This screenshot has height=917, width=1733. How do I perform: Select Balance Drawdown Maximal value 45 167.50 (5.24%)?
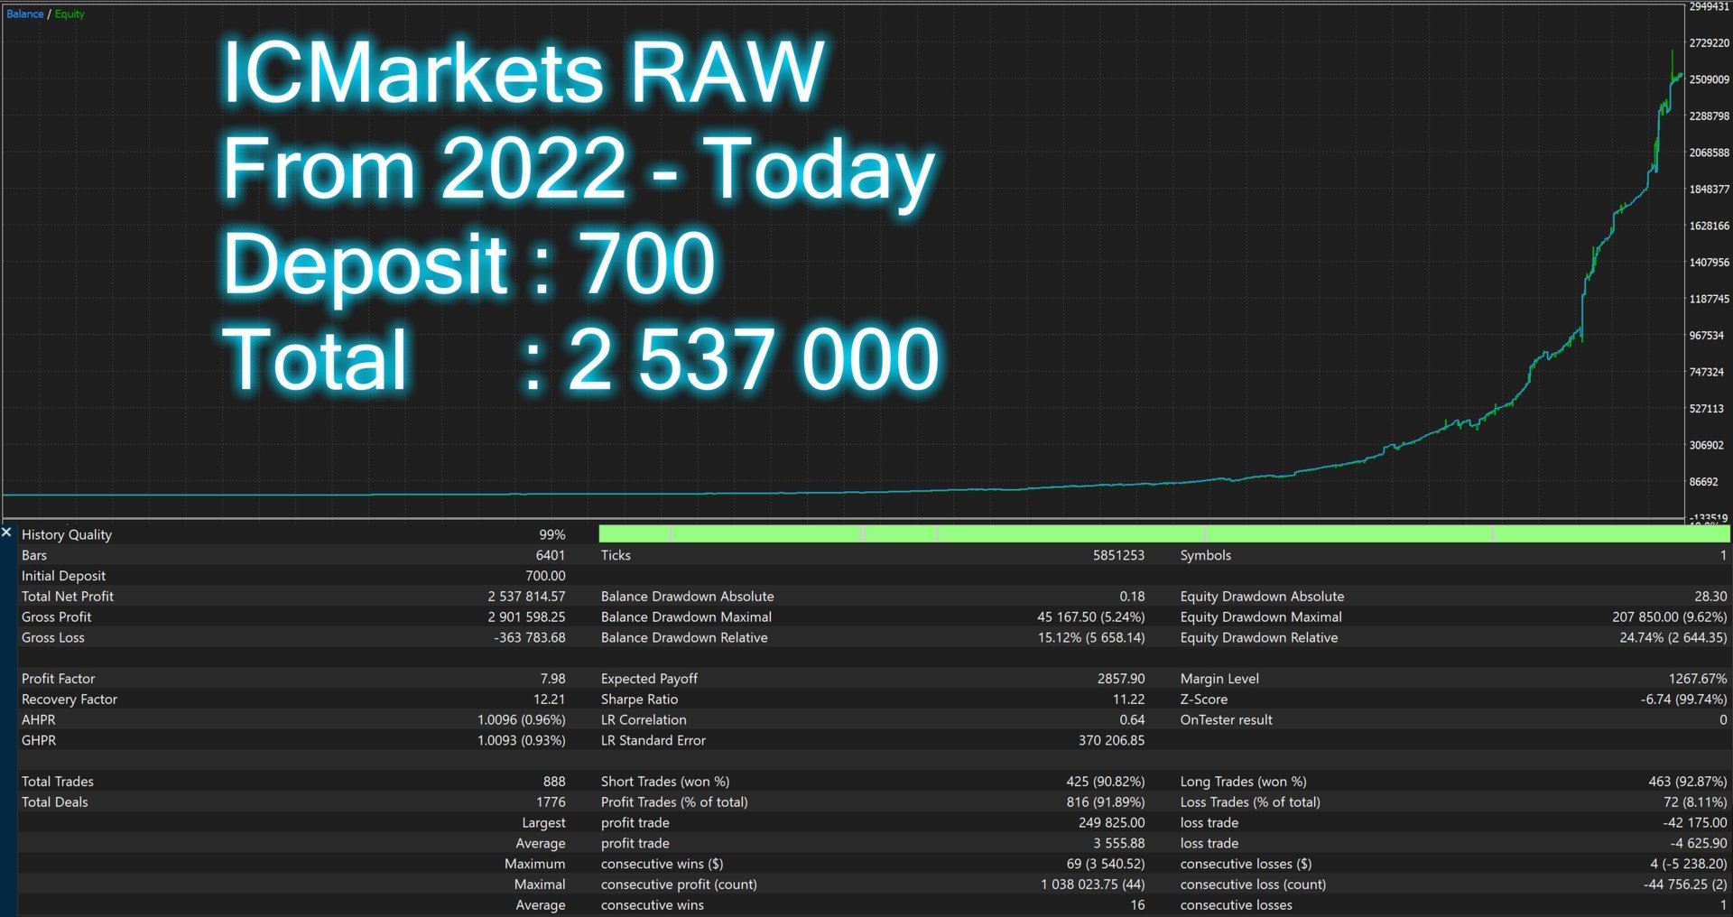click(x=1091, y=617)
